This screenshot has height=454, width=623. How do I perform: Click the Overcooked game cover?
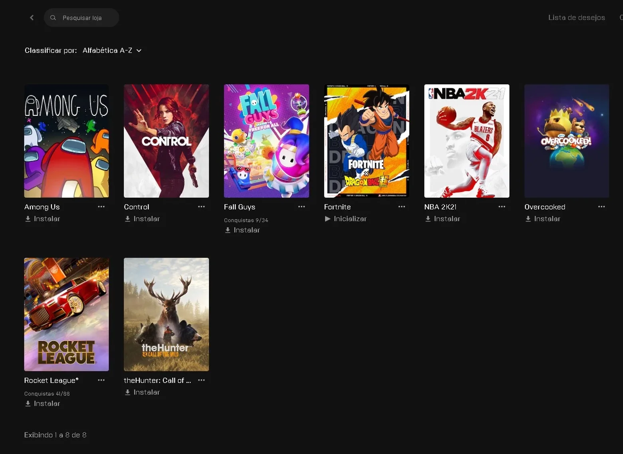point(567,141)
